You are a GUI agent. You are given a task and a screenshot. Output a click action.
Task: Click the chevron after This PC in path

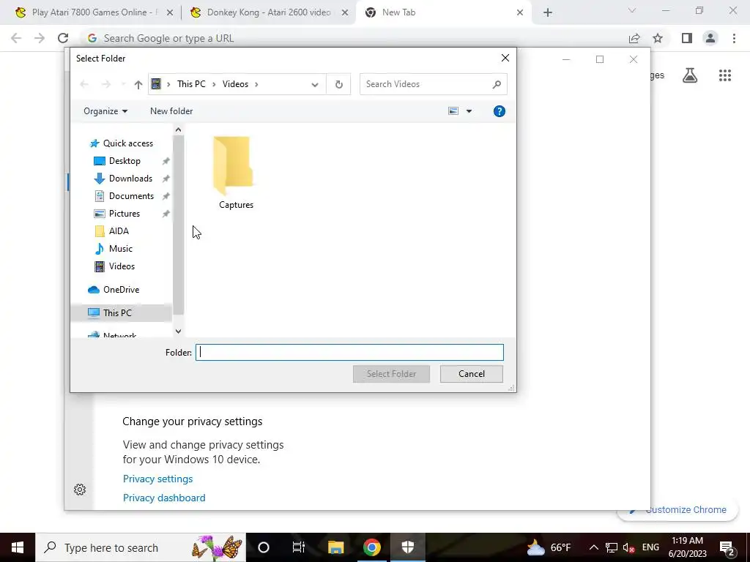[213, 85]
